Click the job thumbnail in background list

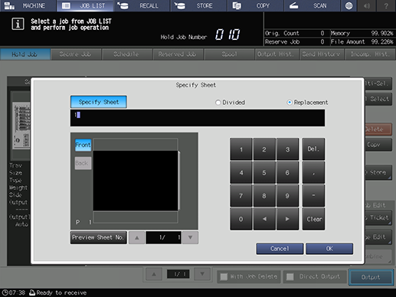[21, 126]
